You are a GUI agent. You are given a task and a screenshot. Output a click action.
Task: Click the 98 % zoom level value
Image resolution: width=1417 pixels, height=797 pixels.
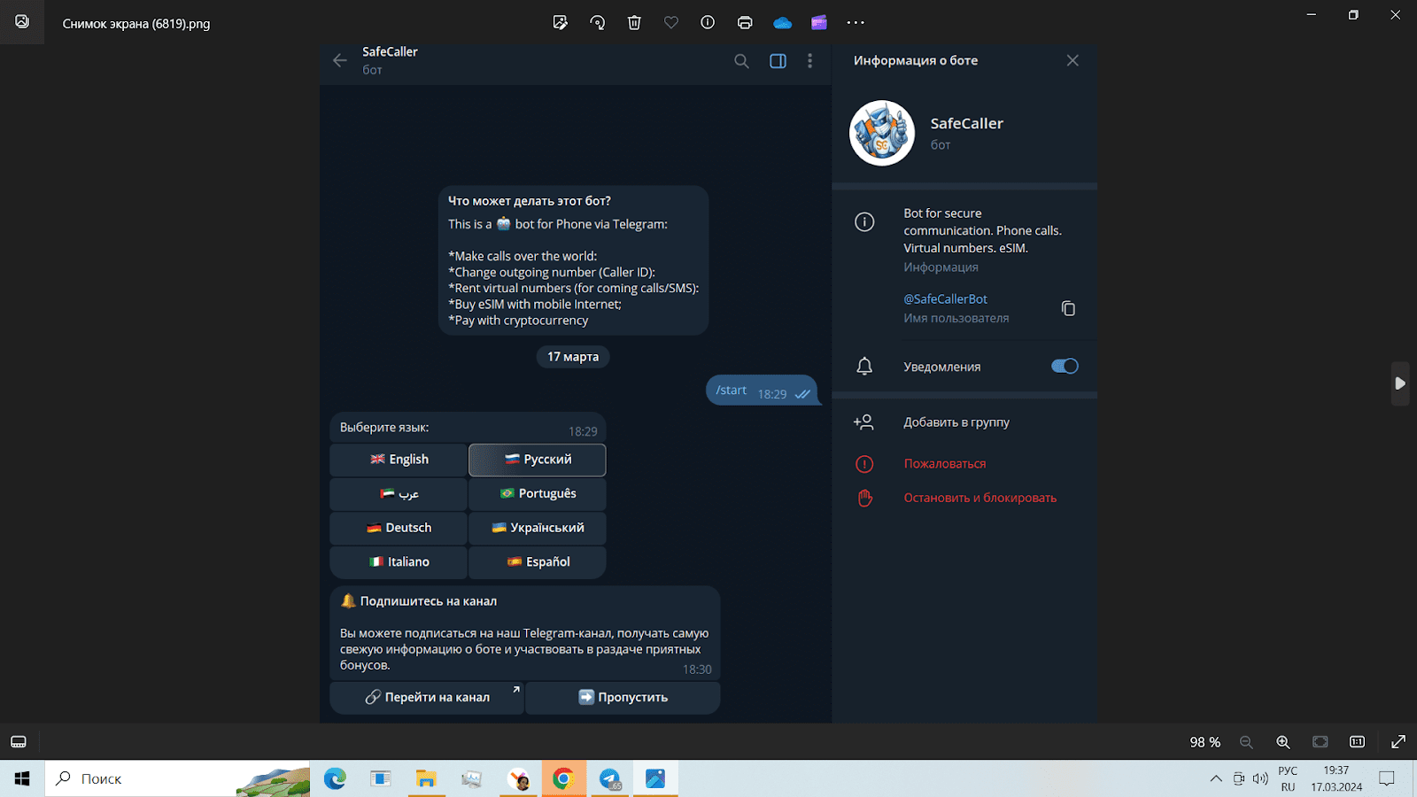1204,742
